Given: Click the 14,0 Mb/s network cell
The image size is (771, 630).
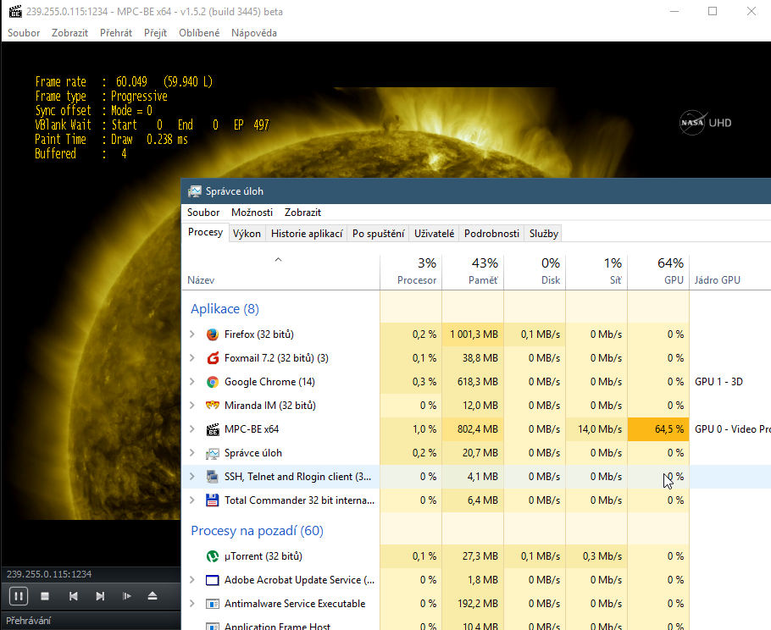Looking at the screenshot, I should coord(597,429).
